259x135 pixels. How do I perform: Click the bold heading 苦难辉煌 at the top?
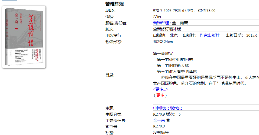115,4
